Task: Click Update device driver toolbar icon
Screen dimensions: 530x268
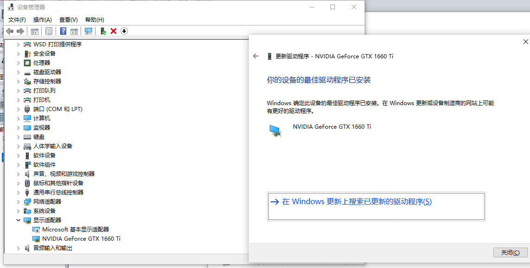Action: (x=103, y=31)
